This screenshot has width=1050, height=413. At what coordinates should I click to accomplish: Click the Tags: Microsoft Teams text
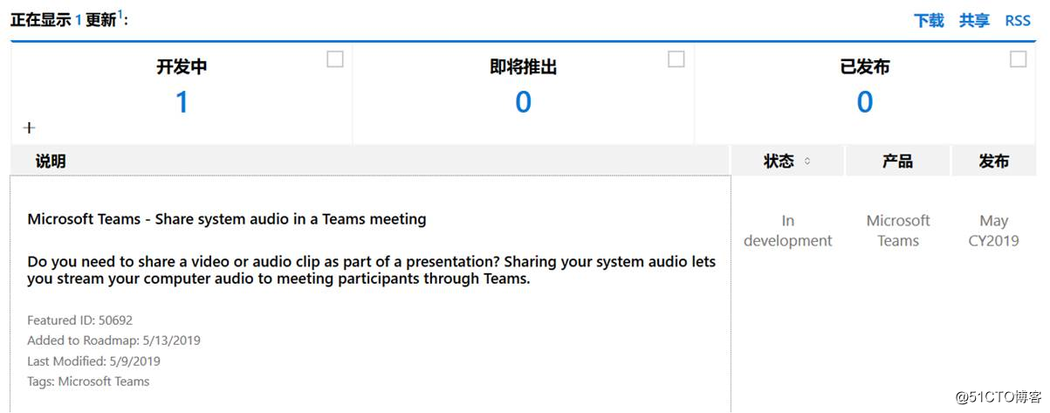click(88, 381)
